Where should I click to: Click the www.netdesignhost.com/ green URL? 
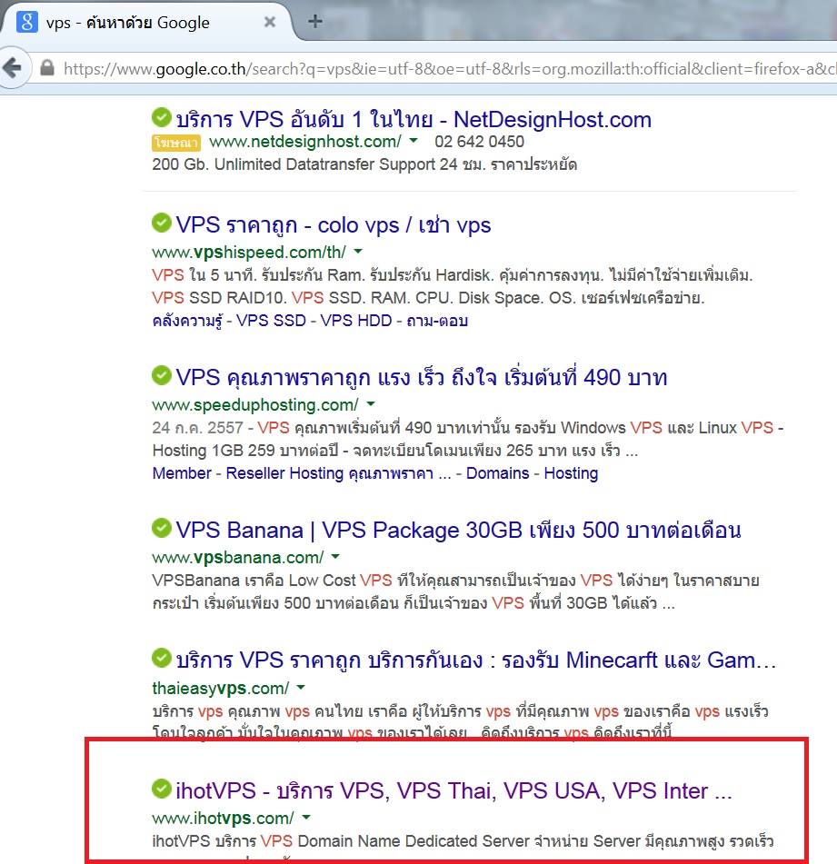click(x=305, y=142)
